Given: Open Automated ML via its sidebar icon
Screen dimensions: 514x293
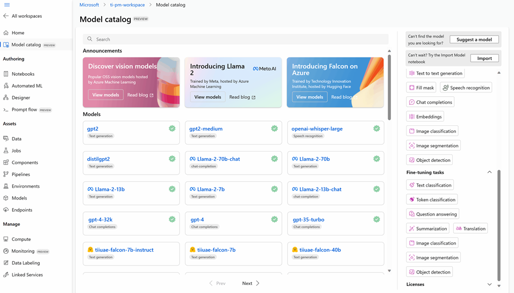Looking at the screenshot, I should 6,86.
